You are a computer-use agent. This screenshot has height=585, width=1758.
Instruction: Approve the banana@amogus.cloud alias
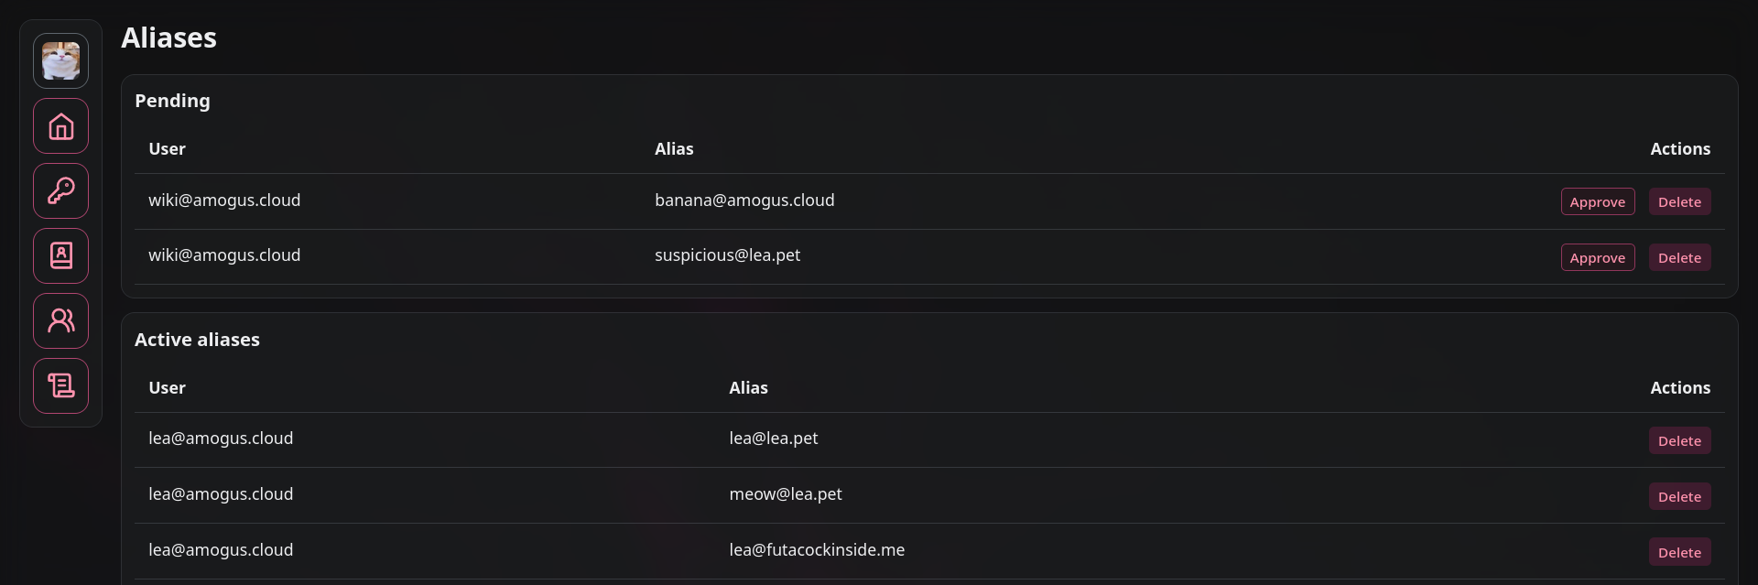(1598, 202)
